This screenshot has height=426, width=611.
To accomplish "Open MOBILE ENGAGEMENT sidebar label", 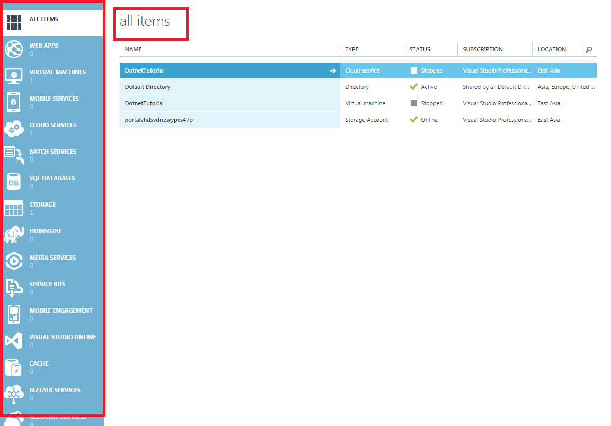I will click(x=61, y=310).
